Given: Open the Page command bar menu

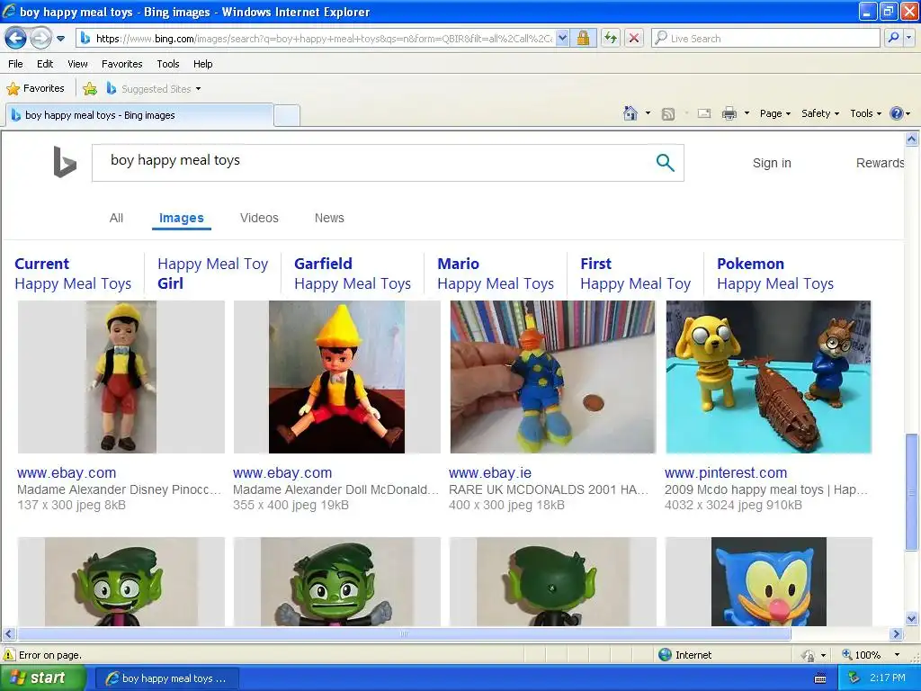Looking at the screenshot, I should [774, 113].
